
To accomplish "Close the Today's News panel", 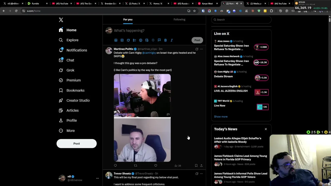I will [266, 129].
